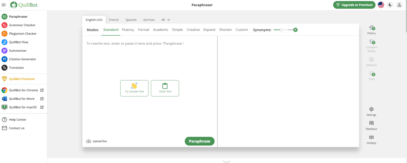Switch to the French tab
The image size is (407, 163).
pyautogui.click(x=114, y=20)
